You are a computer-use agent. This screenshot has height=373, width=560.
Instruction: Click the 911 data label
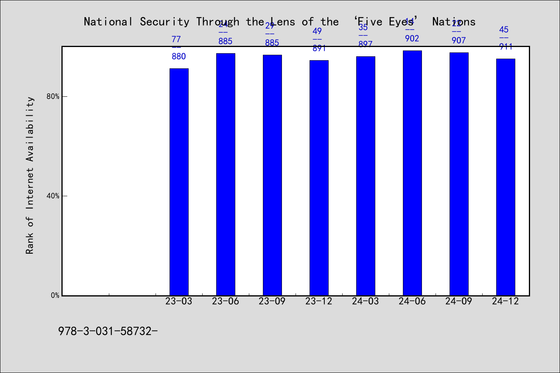(x=506, y=47)
